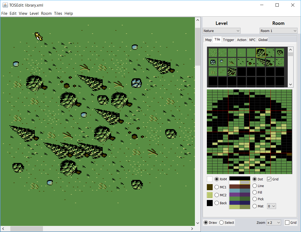301x232 pixels.
Task: Select the tall grass tuft tile in the third row
Action: [x=213, y=72]
